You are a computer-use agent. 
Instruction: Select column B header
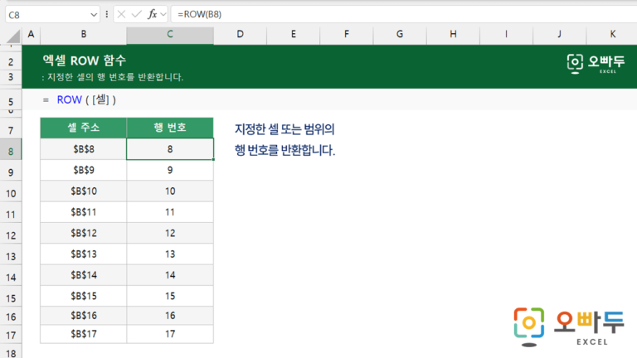[83, 35]
